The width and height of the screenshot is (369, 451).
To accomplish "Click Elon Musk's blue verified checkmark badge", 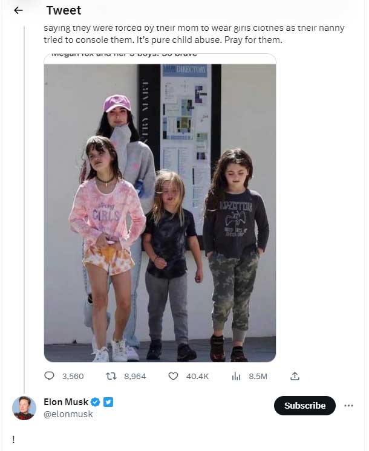I will [96, 402].
